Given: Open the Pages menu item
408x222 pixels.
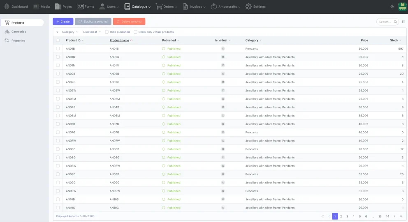Looking at the screenshot, I should coord(63,7).
